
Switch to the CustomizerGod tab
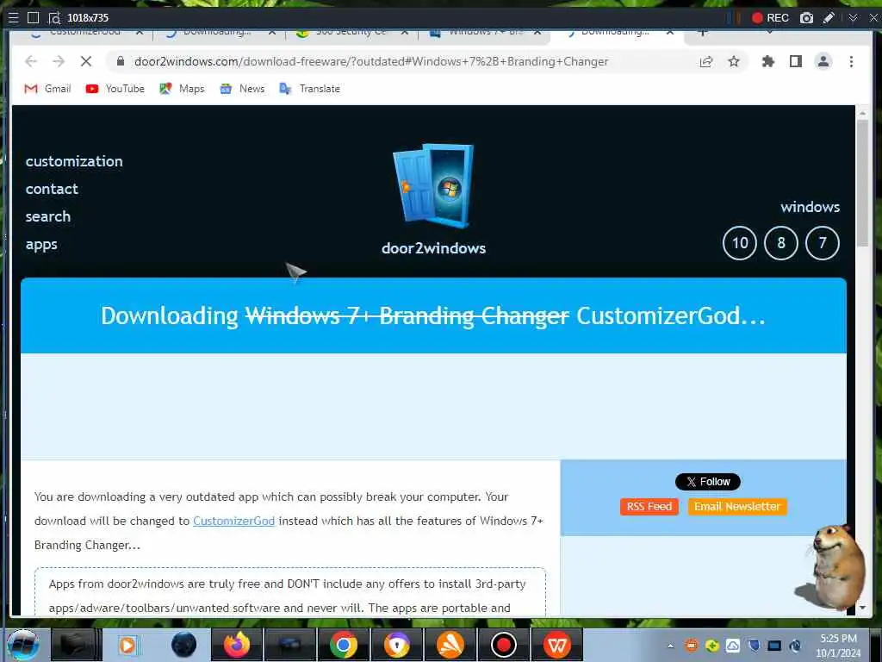click(x=84, y=34)
